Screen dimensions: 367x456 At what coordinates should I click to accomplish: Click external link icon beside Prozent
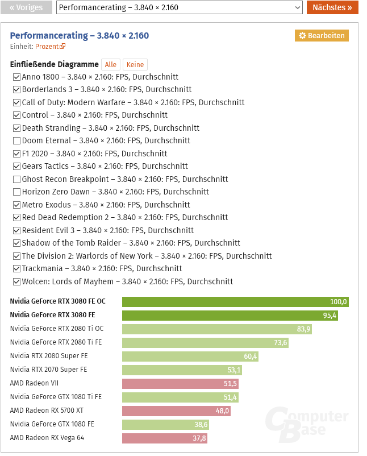pyautogui.click(x=62, y=46)
